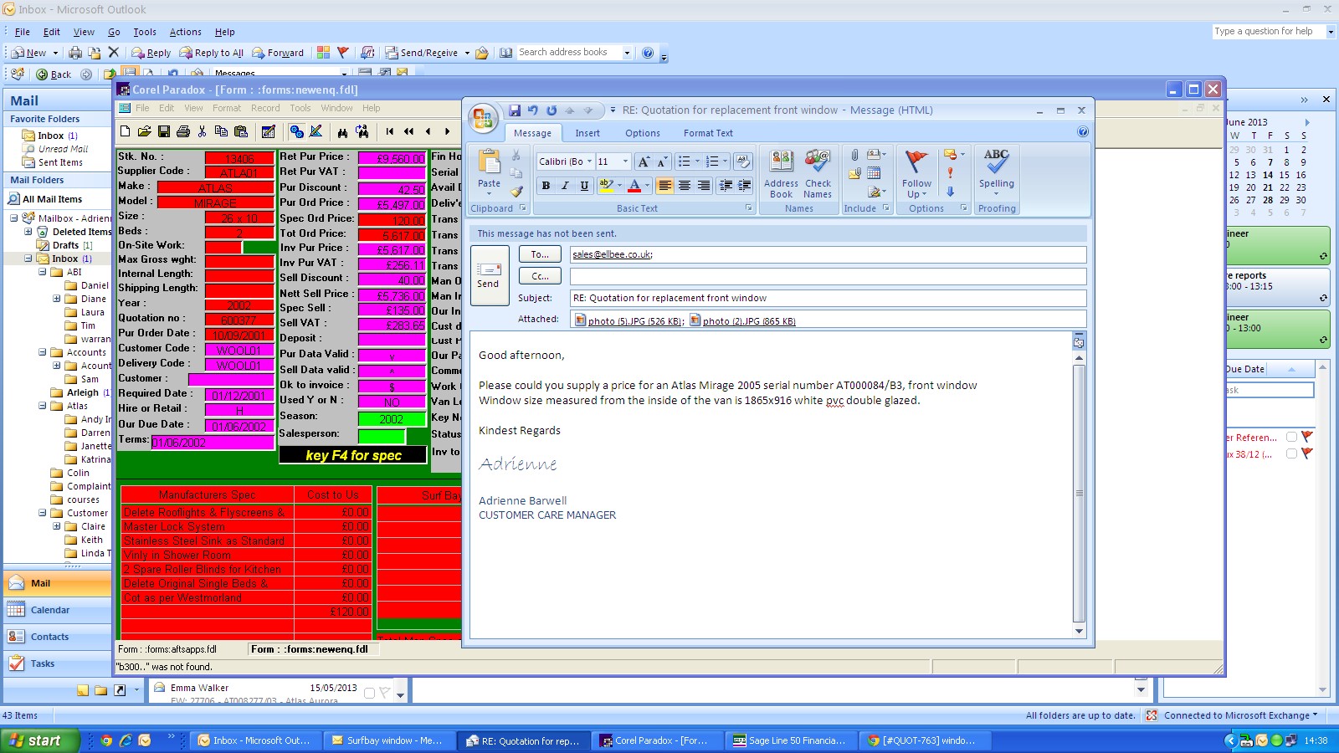1339x753 pixels.
Task: Collapse the Atlas folder in mail tree
Action: (x=42, y=406)
